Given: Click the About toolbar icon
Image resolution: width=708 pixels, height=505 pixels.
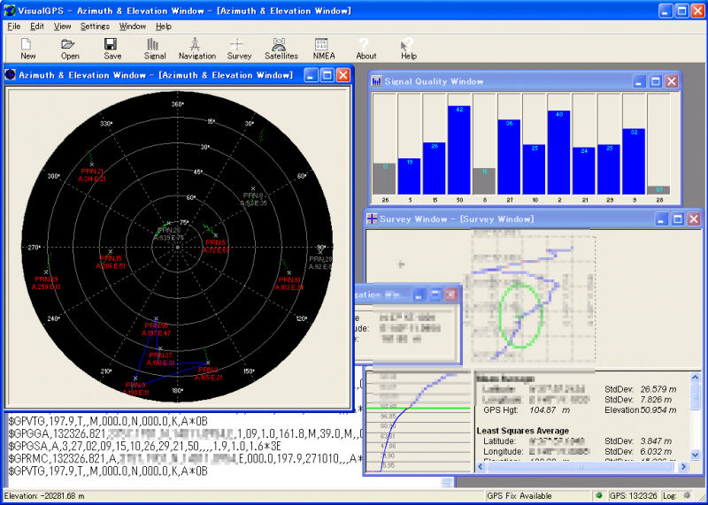Looking at the screenshot, I should 366,44.
